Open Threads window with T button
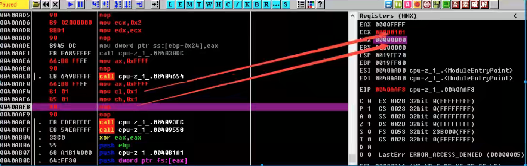527x166 pixels. [200, 5]
